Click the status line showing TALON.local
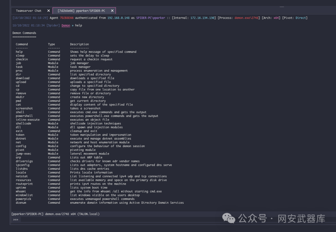This screenshot has width=336, height=232. (x=55, y=214)
